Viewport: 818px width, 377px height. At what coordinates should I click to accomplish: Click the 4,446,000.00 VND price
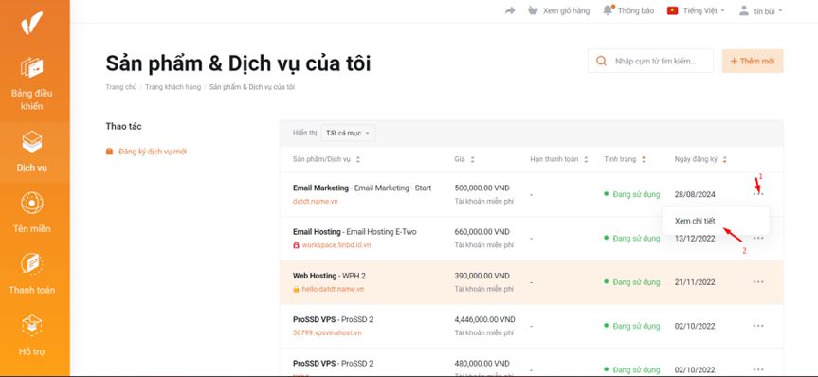point(485,319)
